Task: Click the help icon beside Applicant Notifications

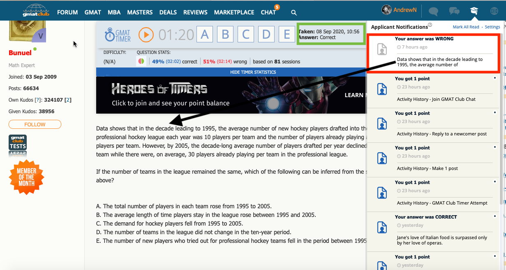Action: (x=430, y=25)
